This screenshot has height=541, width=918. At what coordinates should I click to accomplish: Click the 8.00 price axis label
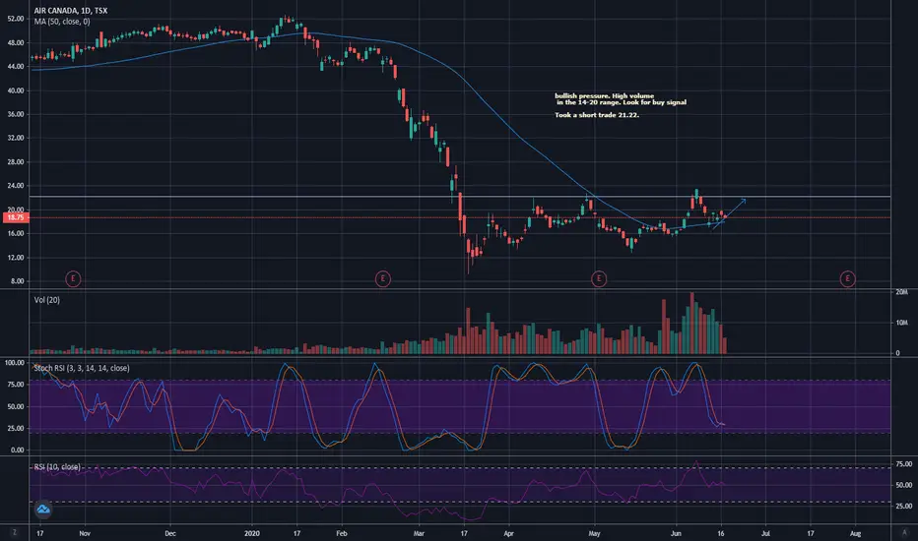[18, 281]
